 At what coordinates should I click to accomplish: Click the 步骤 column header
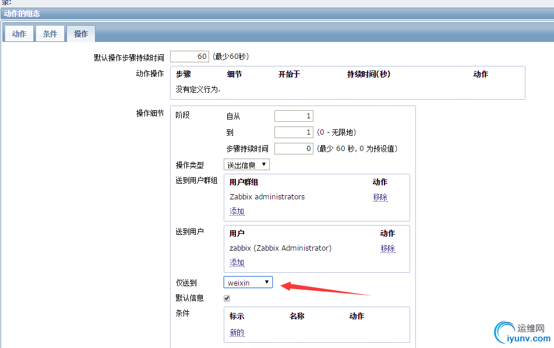(184, 74)
